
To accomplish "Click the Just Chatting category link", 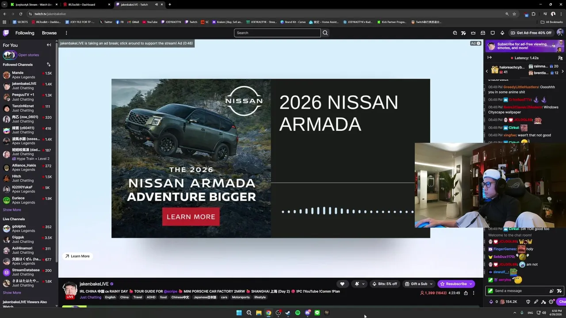I will pos(90,297).
